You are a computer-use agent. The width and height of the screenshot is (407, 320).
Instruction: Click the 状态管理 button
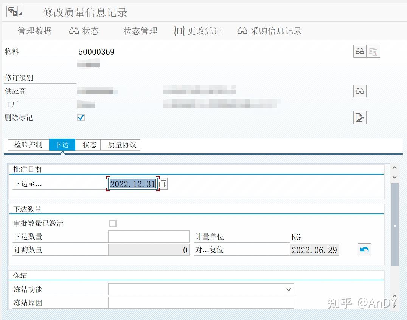(x=140, y=31)
